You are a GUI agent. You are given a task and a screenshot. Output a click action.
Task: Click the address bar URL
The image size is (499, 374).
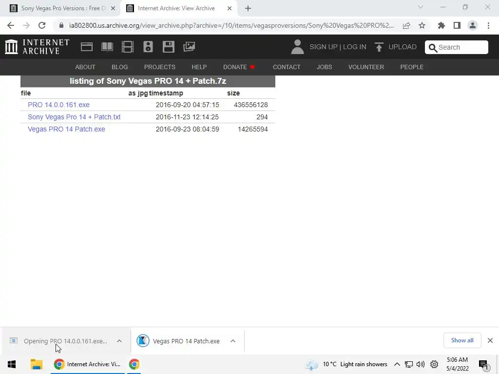pyautogui.click(x=231, y=25)
